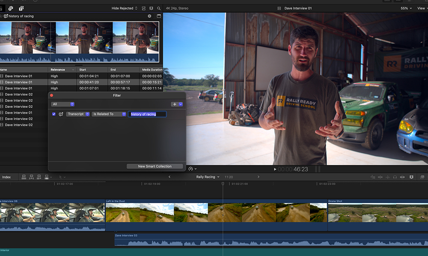Select the Dave Interview 03 audio clip
The image size is (428, 256).
point(271,240)
